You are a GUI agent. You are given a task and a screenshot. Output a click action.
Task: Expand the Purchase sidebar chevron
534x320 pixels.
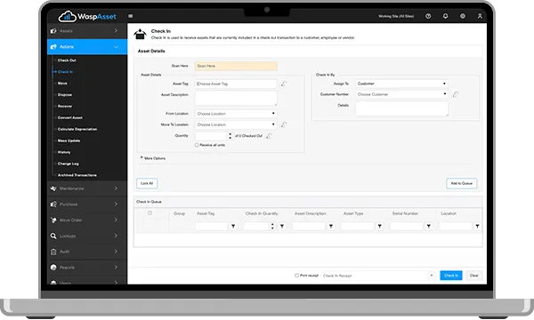116,204
